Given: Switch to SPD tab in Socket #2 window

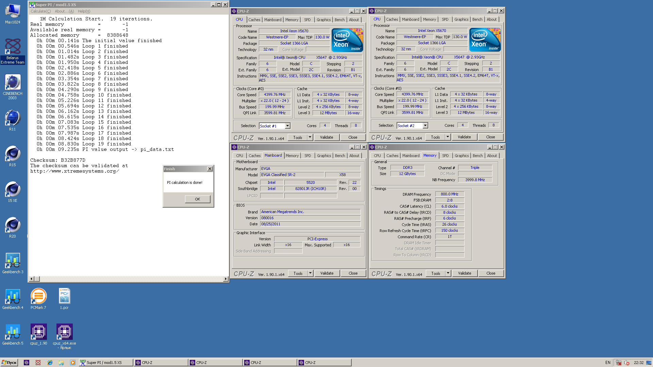Looking at the screenshot, I should (x=445, y=19).
